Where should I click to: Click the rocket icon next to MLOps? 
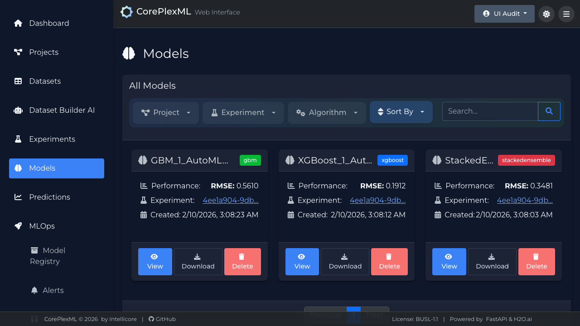click(18, 226)
